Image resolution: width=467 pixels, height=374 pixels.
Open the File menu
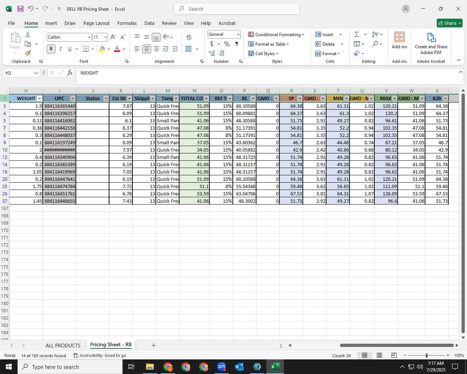point(11,23)
